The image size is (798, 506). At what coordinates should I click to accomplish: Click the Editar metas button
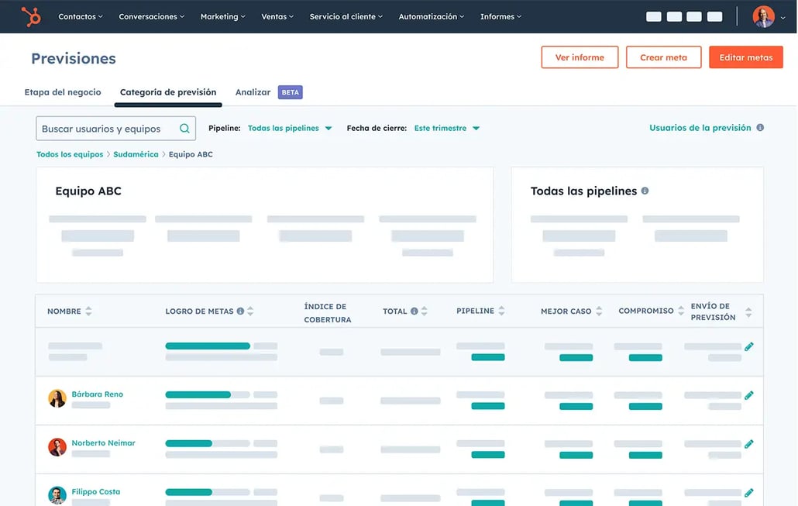tap(745, 57)
